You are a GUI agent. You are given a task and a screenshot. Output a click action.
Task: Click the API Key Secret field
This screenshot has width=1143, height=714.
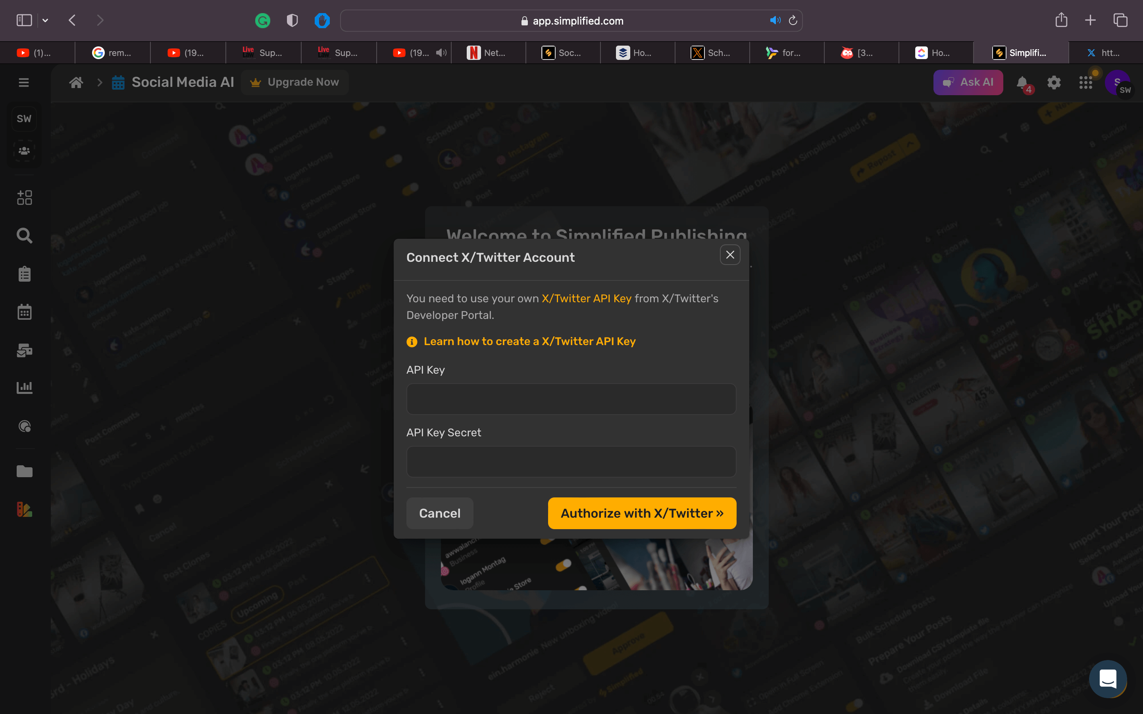(571, 461)
